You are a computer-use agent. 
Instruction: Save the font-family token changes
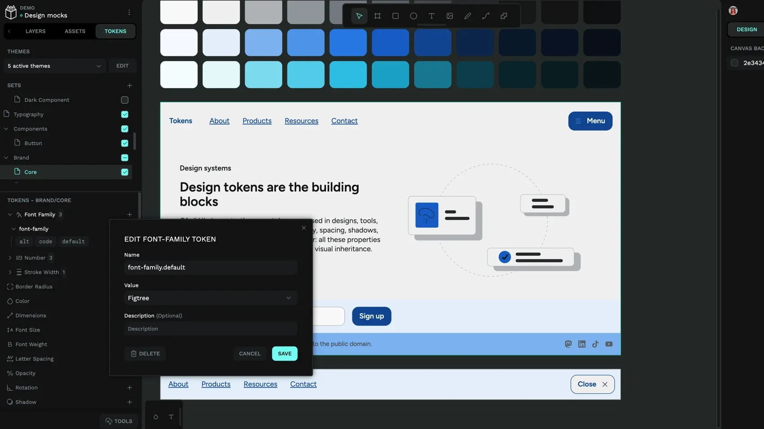click(x=284, y=354)
